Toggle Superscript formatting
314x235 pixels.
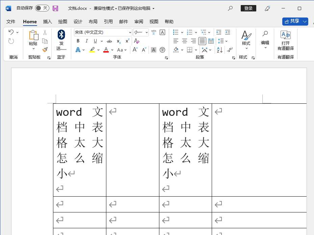coord(127,41)
